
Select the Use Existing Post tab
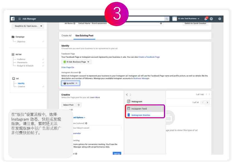[x=84, y=35]
